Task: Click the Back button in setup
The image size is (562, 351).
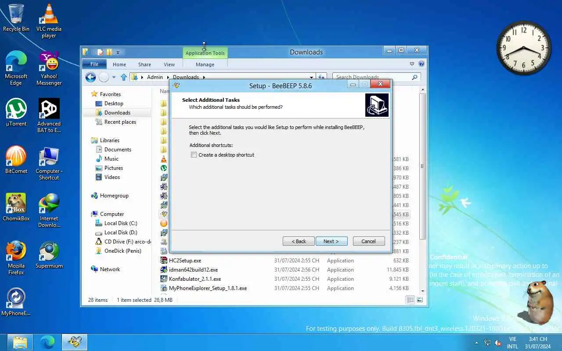Action: click(x=299, y=241)
